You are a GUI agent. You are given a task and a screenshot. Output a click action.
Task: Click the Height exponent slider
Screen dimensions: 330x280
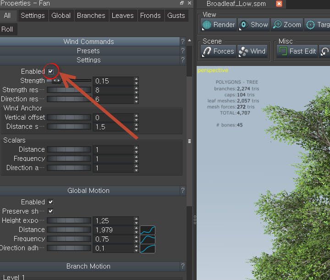coord(69,220)
